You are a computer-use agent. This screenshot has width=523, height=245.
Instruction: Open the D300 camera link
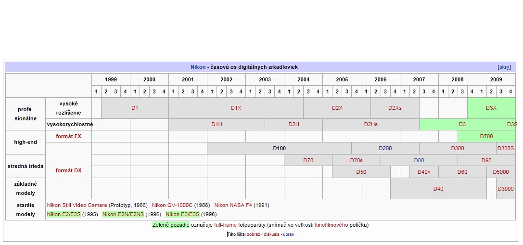(458, 148)
